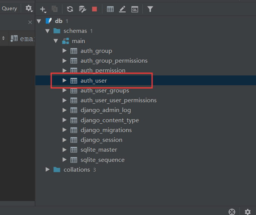Close the panel tab with the X
The height and width of the screenshot is (215, 256).
(30, 23)
